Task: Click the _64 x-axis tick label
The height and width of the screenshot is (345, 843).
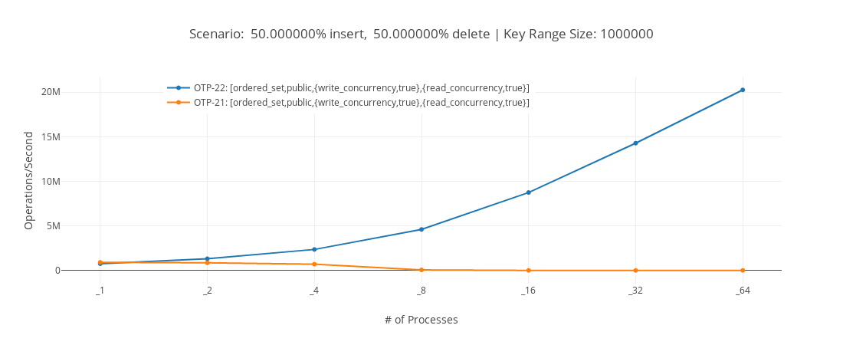Action: [742, 291]
